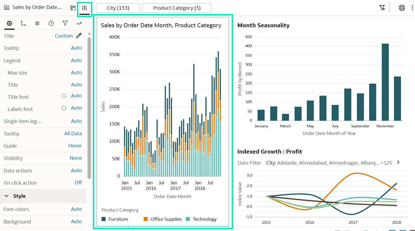
Task: Select the Properties panel icon
Action: click(x=85, y=8)
